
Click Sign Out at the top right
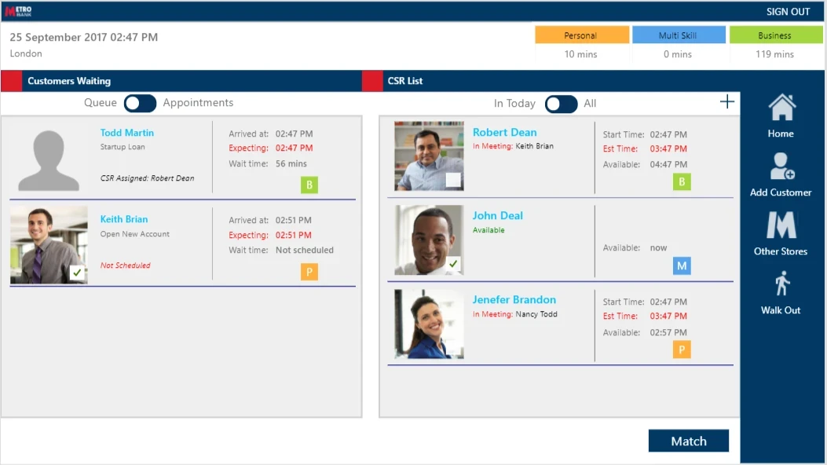[788, 11]
